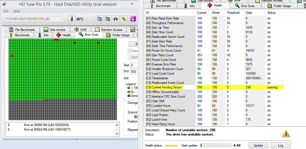Save screenshot with the camera icon
This screenshot has height=149, width=306.
click(x=115, y=19)
